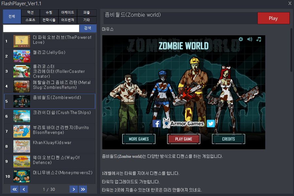Click CREDITS in the game preview
The width and height of the screenshot is (294, 196).
click(x=228, y=139)
